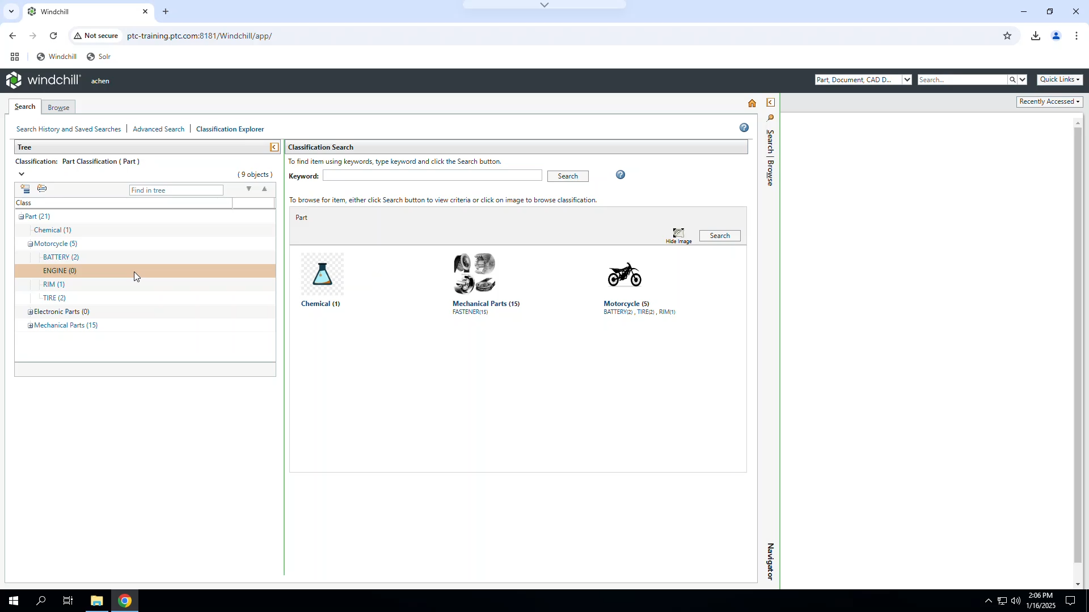Click Search button in Part panel
Viewport: 1089px width, 612px height.
720,236
